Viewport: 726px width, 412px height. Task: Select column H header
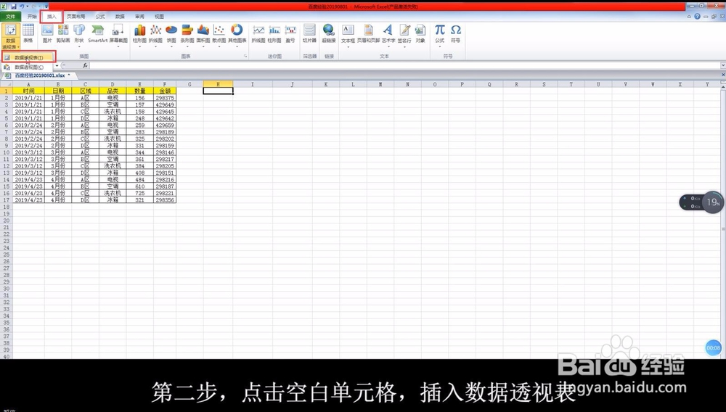coord(218,84)
